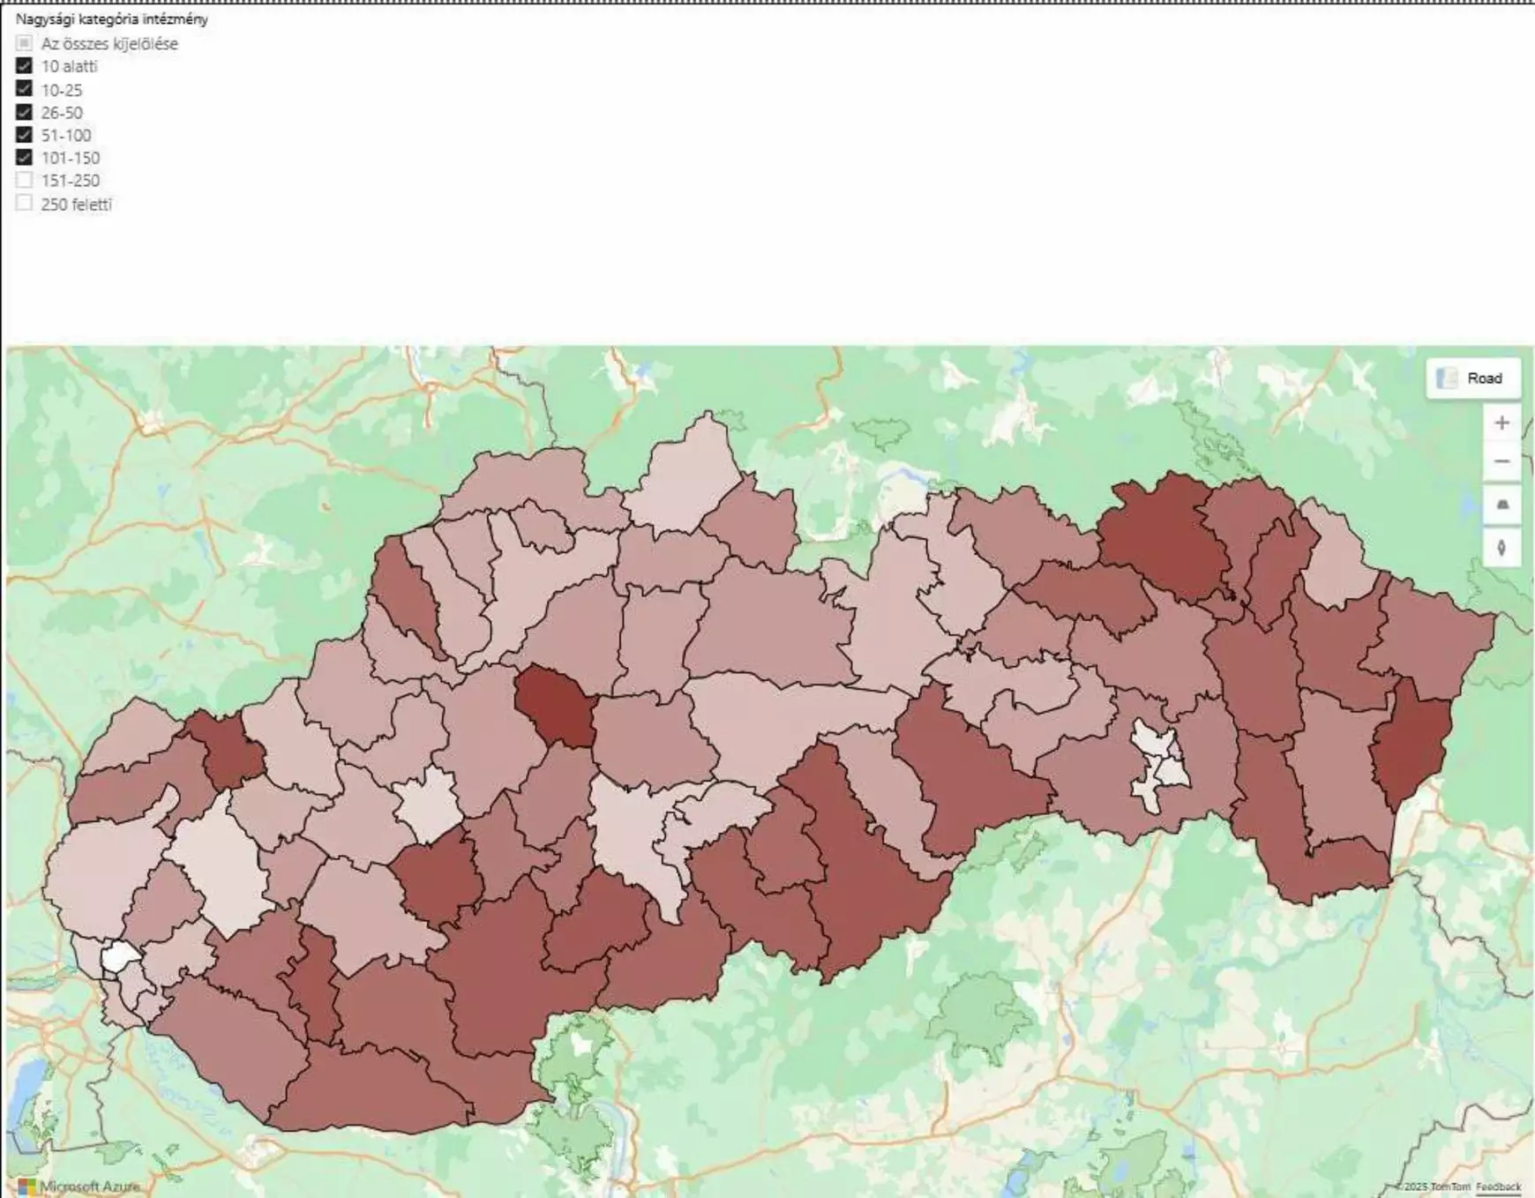Reset map rotation with compass icon
This screenshot has width=1535, height=1198.
[x=1501, y=548]
